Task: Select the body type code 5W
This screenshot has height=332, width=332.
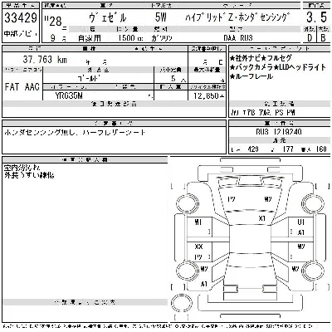Action: (160, 17)
